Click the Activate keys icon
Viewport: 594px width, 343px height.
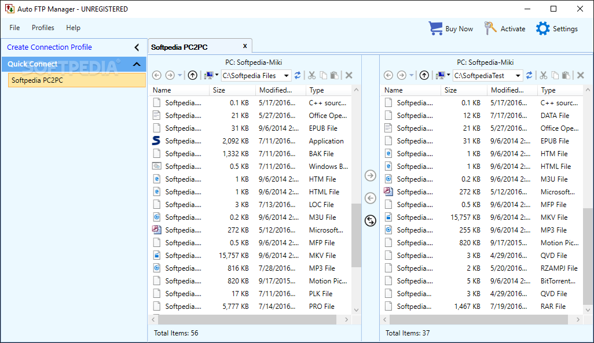pyautogui.click(x=490, y=28)
